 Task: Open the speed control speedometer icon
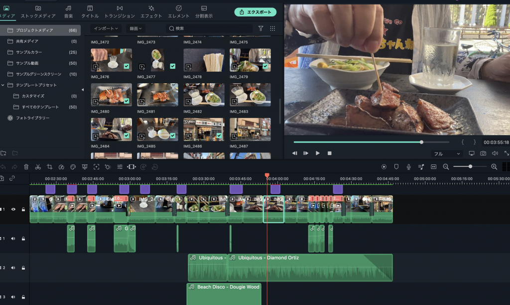(61, 167)
